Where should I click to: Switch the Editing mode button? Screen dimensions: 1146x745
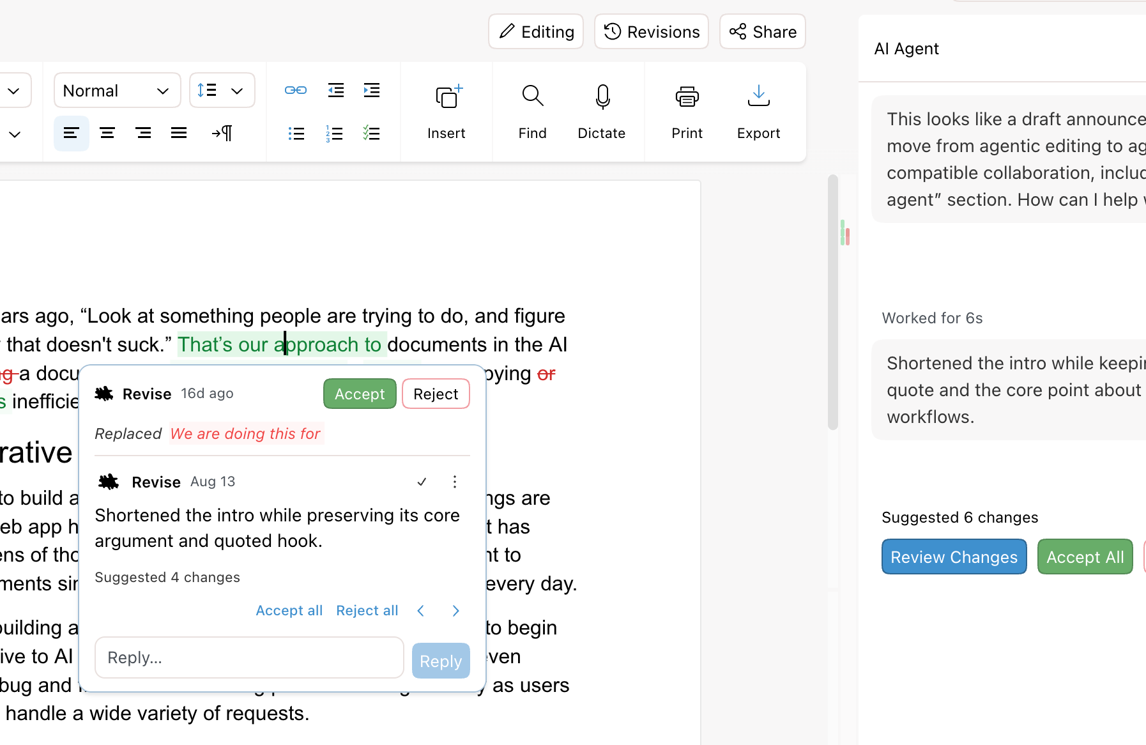pyautogui.click(x=536, y=32)
